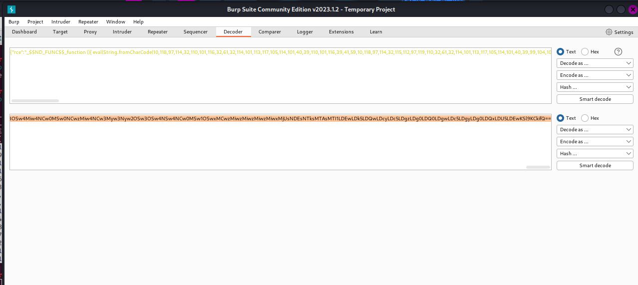Open the second panel's Decode as dropdown
This screenshot has height=285, width=638.
595,130
